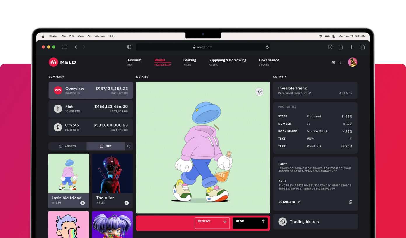Open the chat messages icon
406x238 pixels.
342,62
